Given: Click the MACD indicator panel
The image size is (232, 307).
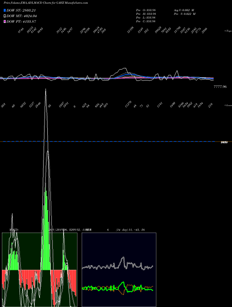Looking at the screenshot, I should click(39, 270).
